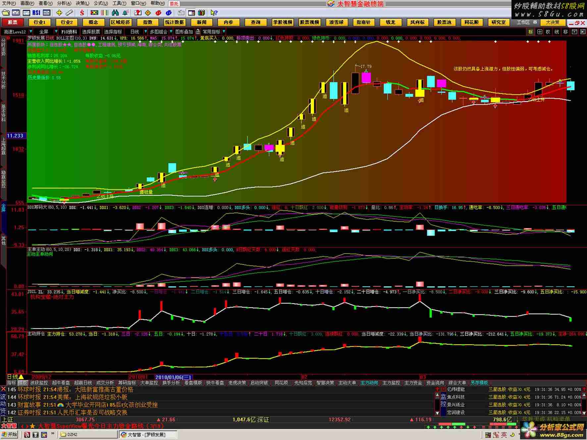Open the 常用指标 dropdown arrow
The height and width of the screenshot is (440, 587).
pos(224,32)
